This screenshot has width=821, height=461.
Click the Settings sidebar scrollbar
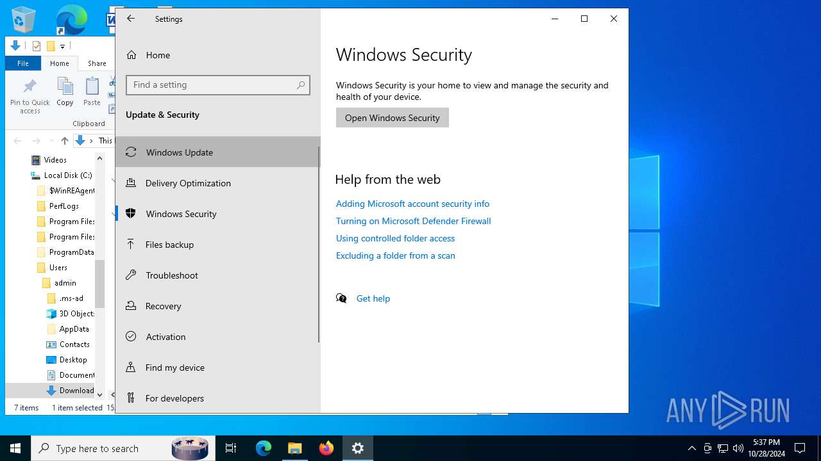pos(319,245)
